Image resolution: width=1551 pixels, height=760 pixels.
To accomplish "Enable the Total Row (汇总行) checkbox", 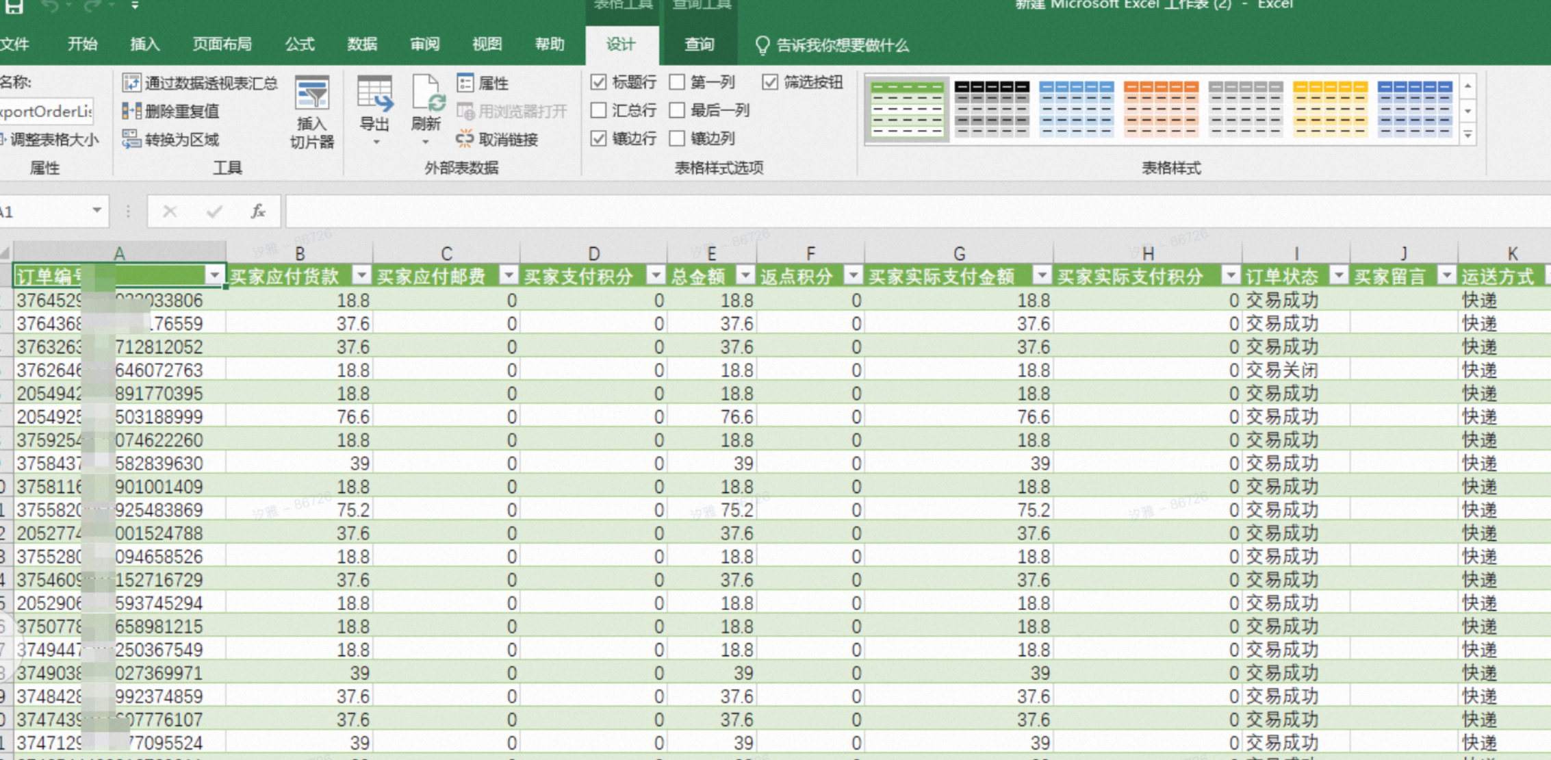I will click(599, 110).
